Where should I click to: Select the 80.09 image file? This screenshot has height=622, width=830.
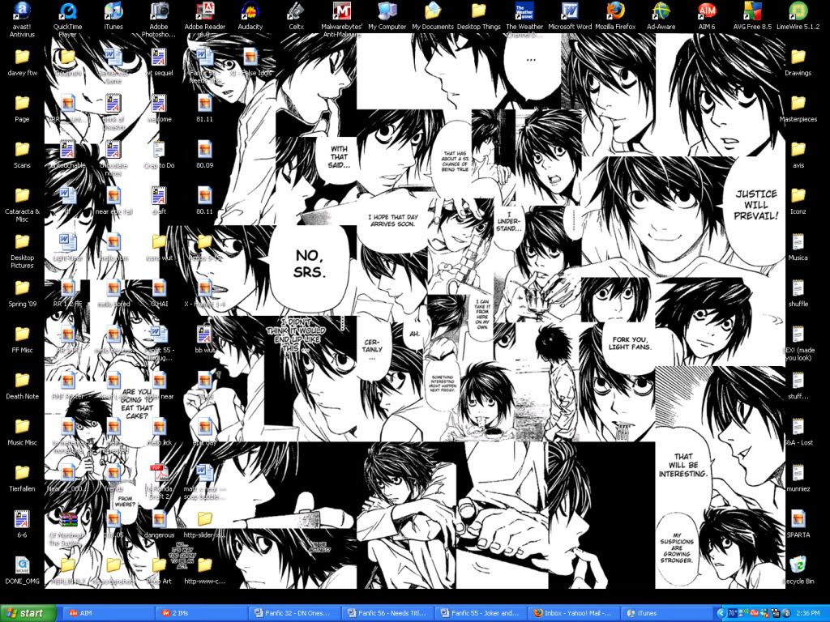[205, 155]
